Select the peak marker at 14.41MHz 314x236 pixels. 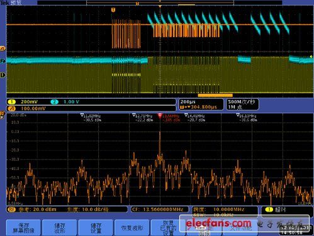(186, 115)
